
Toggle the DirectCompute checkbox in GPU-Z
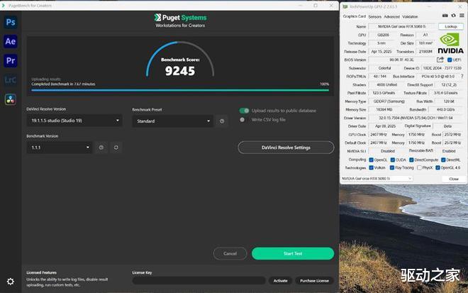tap(411, 160)
